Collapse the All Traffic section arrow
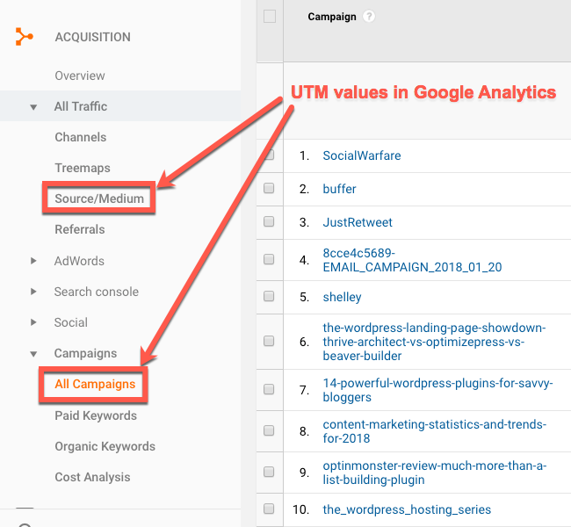571x527 pixels. (33, 107)
